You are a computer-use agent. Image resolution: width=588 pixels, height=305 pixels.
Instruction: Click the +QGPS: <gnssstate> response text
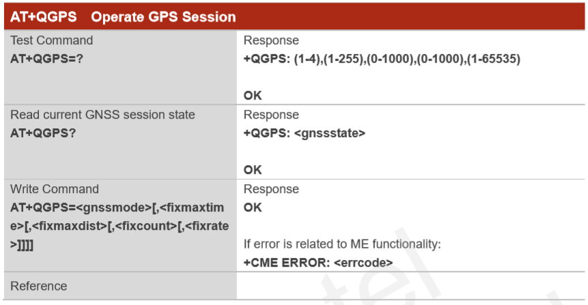tap(304, 133)
